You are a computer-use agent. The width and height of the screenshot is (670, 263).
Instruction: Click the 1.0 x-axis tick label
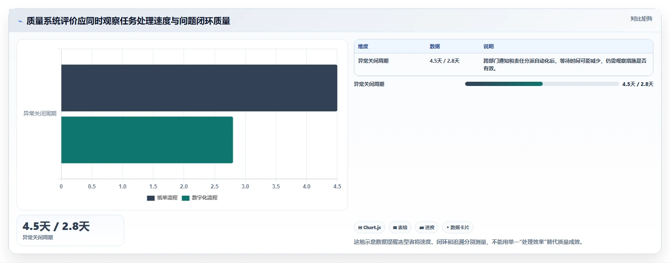tap(123, 186)
